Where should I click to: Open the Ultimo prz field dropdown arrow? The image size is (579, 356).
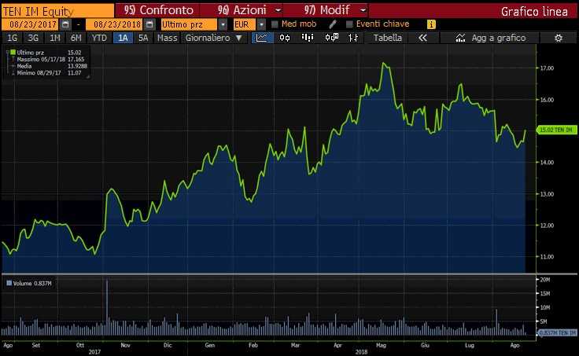[223, 24]
